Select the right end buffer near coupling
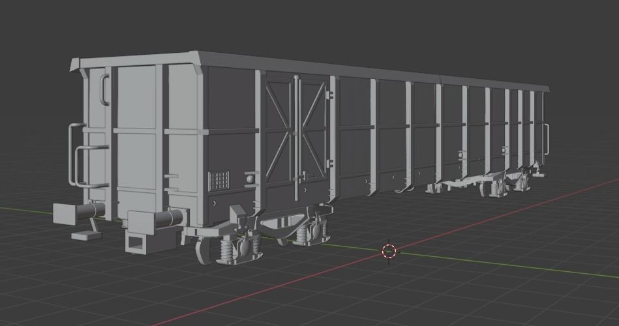Image resolution: width=619 pixels, height=326 pixels. pos(157,222)
